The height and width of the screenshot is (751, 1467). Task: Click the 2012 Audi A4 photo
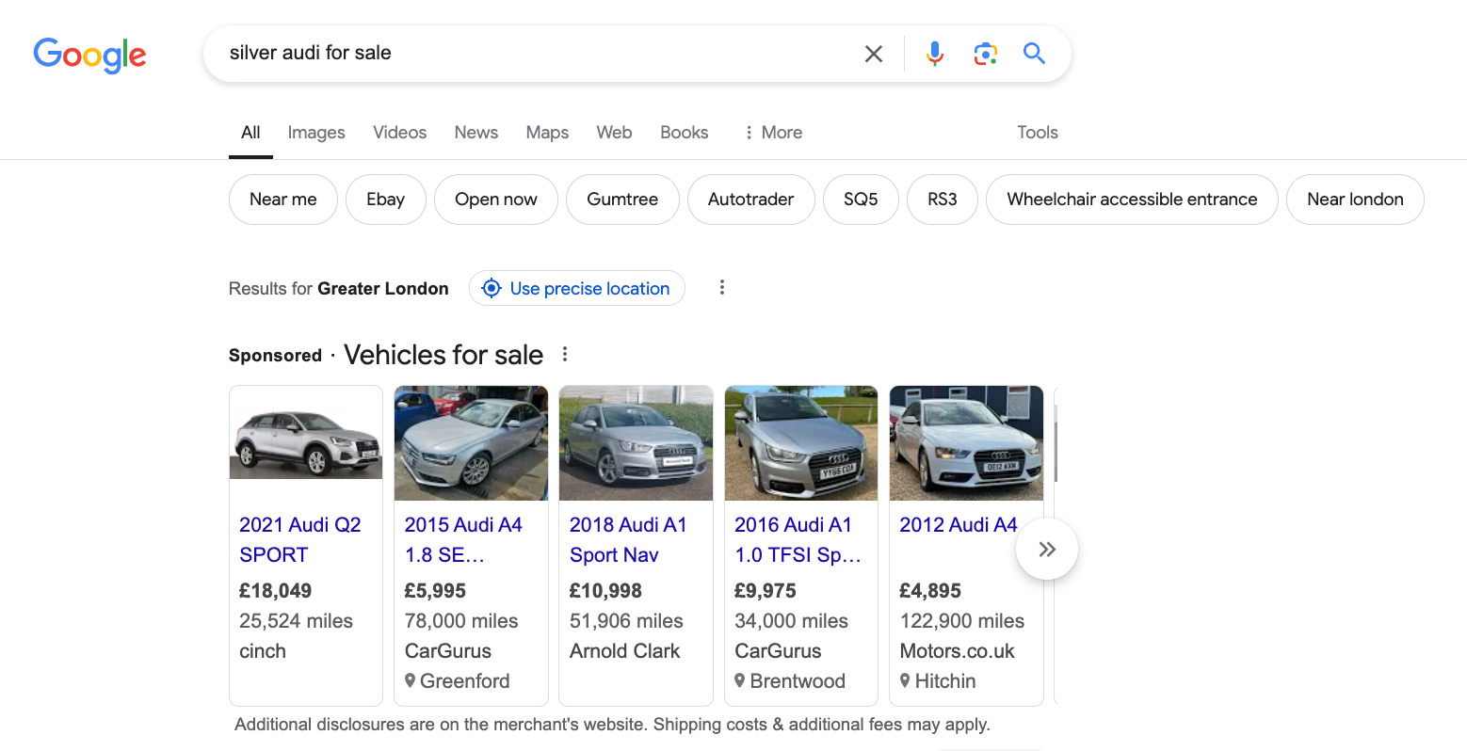click(966, 443)
